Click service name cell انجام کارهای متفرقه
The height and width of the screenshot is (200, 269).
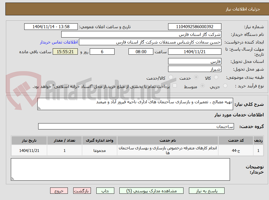point(168,150)
